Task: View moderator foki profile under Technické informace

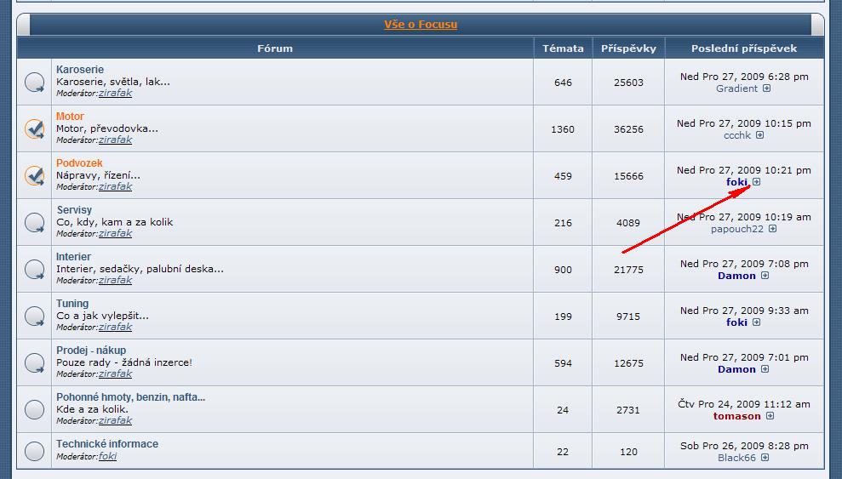Action: click(107, 456)
